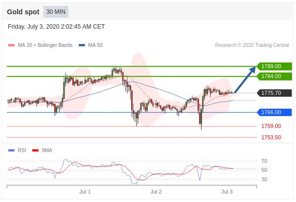Click the 1775.70 current price tag
Viewport: 296px width, 202px height.
[x=274, y=93]
